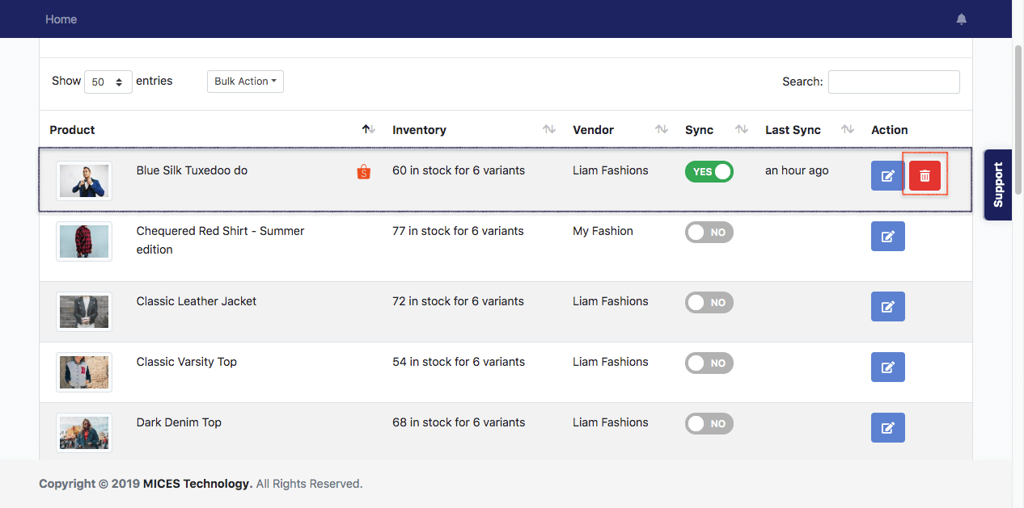1024x508 pixels.
Task: Edit the Dark Denim Top entry
Action: click(887, 428)
